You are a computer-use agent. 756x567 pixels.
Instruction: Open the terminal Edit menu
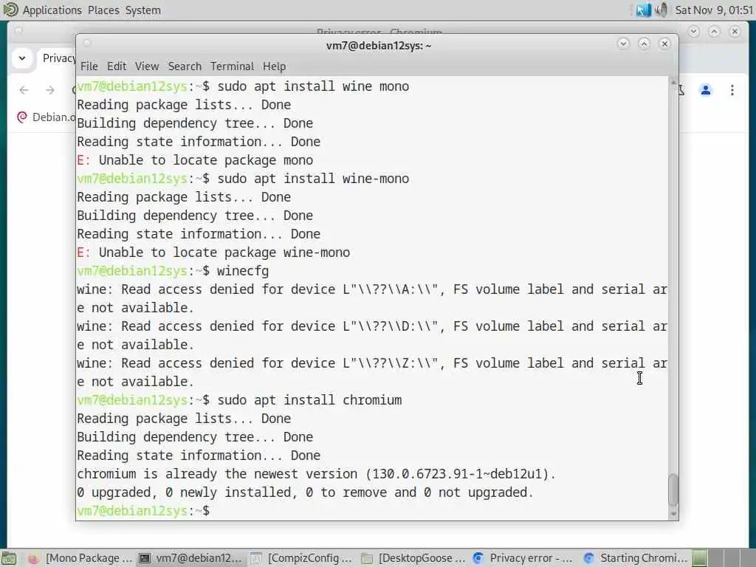click(x=117, y=66)
